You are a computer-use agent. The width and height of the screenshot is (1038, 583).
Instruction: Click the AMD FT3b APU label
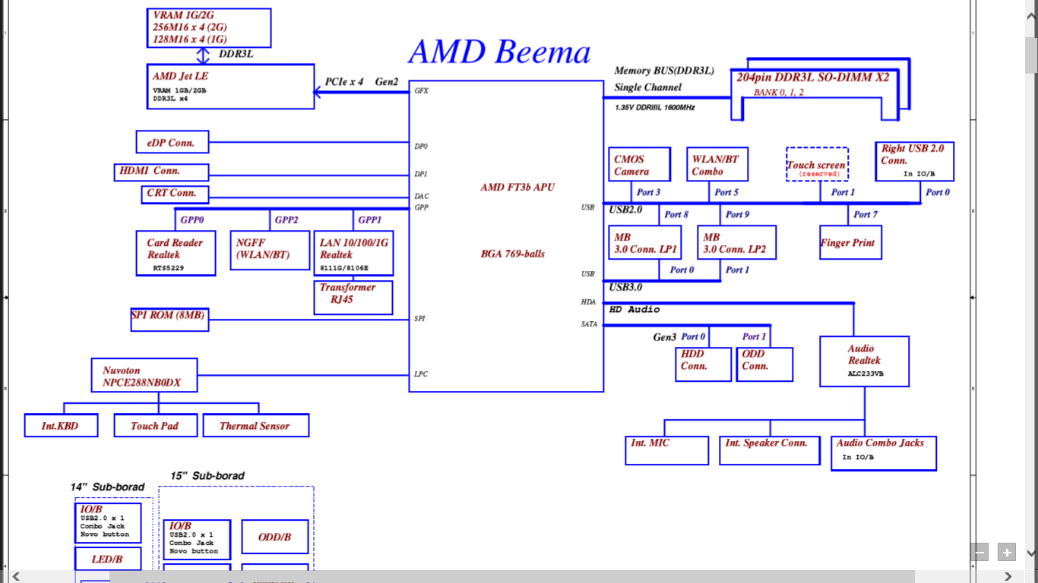(x=517, y=188)
